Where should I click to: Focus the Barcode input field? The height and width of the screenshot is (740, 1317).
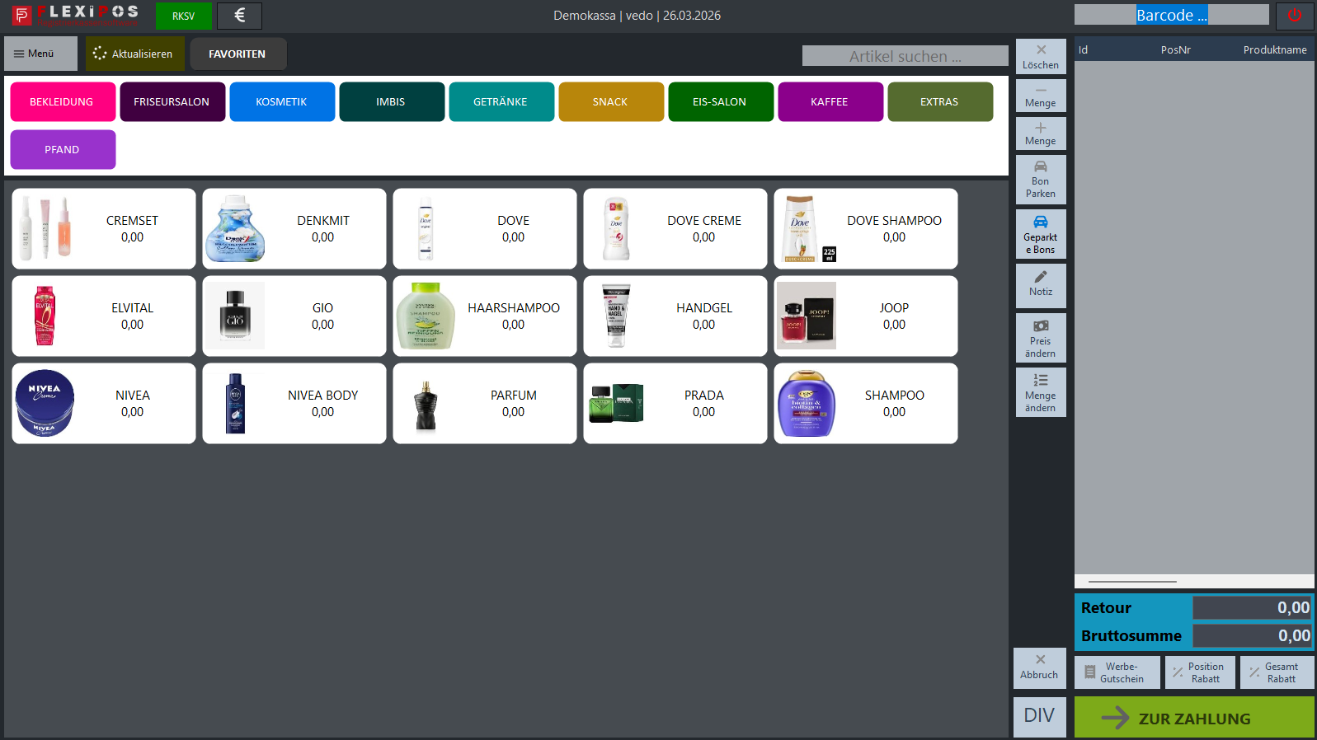click(x=1171, y=15)
